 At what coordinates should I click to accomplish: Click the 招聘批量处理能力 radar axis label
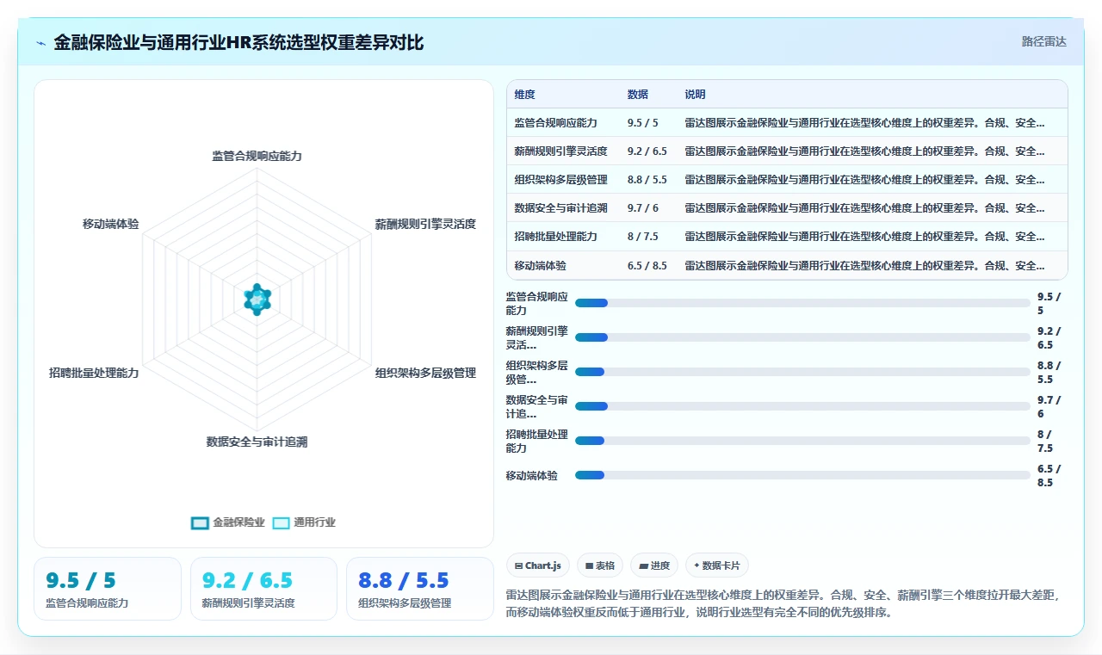pos(94,373)
